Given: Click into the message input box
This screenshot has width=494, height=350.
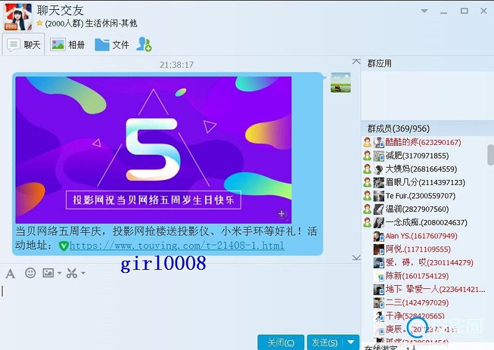Looking at the screenshot, I should pos(180,307).
